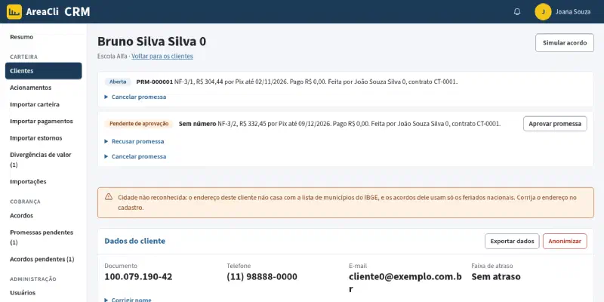Click the Joana Souza user name
This screenshot has width=604, height=302.
pyautogui.click(x=572, y=11)
